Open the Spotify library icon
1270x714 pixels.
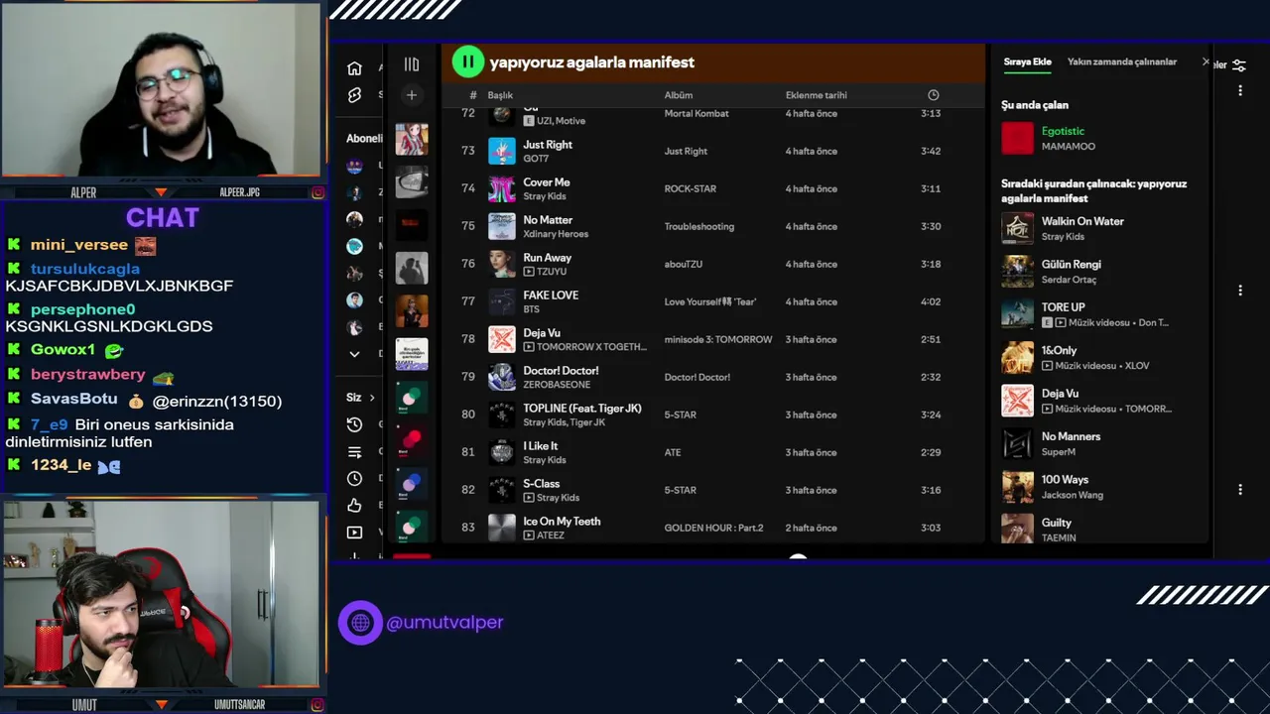click(x=412, y=64)
